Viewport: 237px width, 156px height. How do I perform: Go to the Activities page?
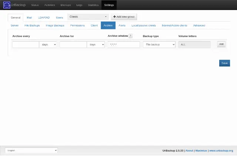click(50, 5)
